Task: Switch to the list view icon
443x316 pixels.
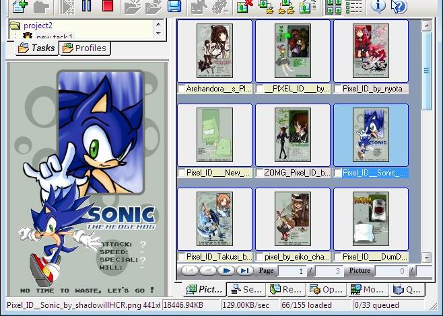Action: pos(353,7)
